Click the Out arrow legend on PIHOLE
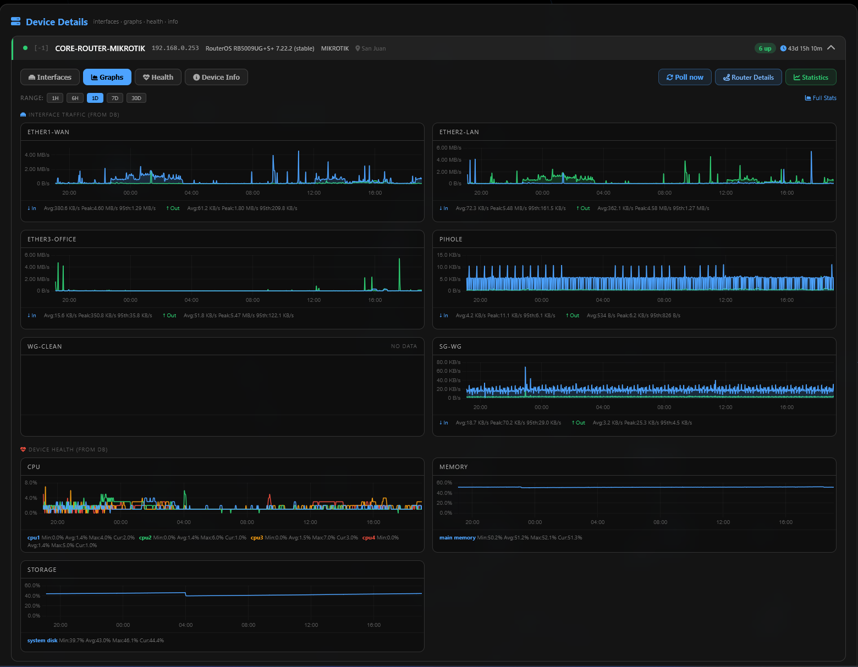858x667 pixels. [x=573, y=316]
